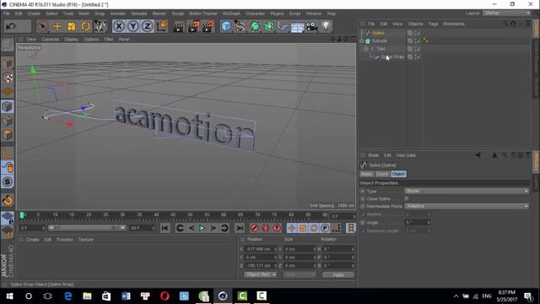Activate the Scale tool
Image resolution: width=540 pixels, height=304 pixels.
click(x=71, y=26)
